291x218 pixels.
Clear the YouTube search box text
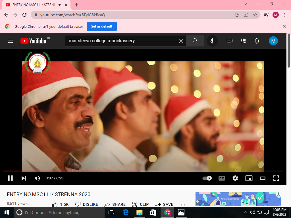coord(181,41)
